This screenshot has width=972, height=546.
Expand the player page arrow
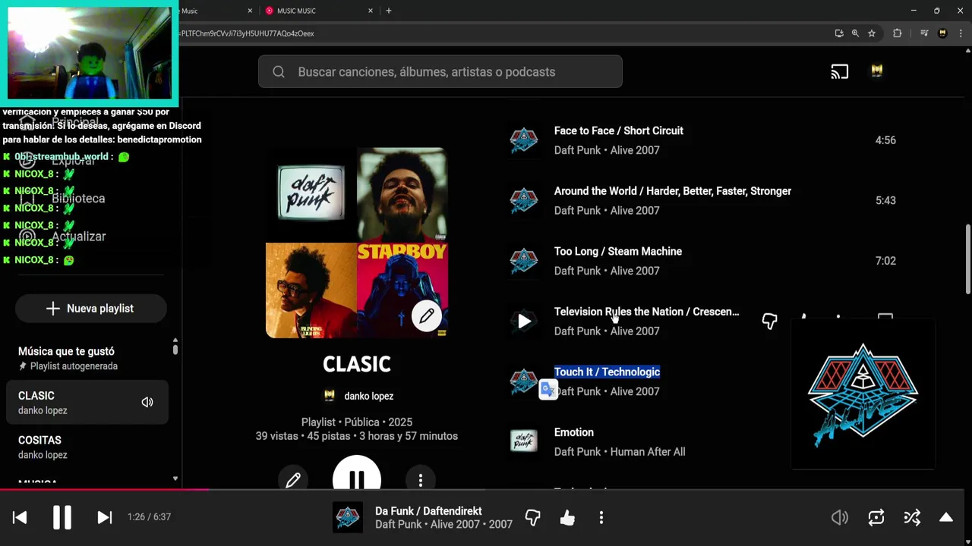[x=946, y=517]
